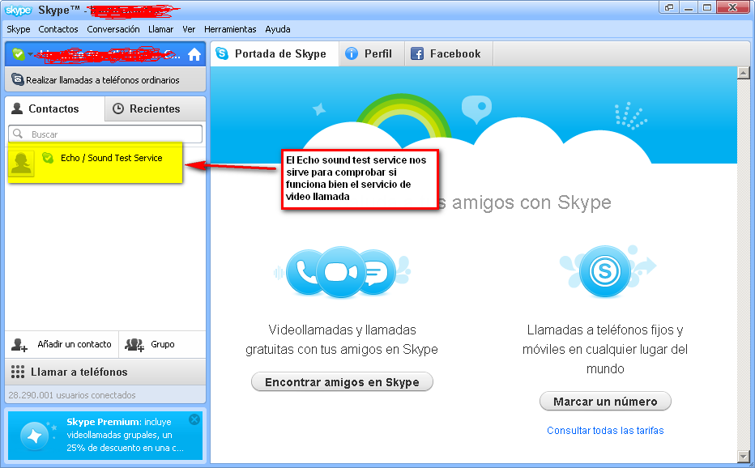
Task: Click Marcar un número button
Action: (605, 402)
